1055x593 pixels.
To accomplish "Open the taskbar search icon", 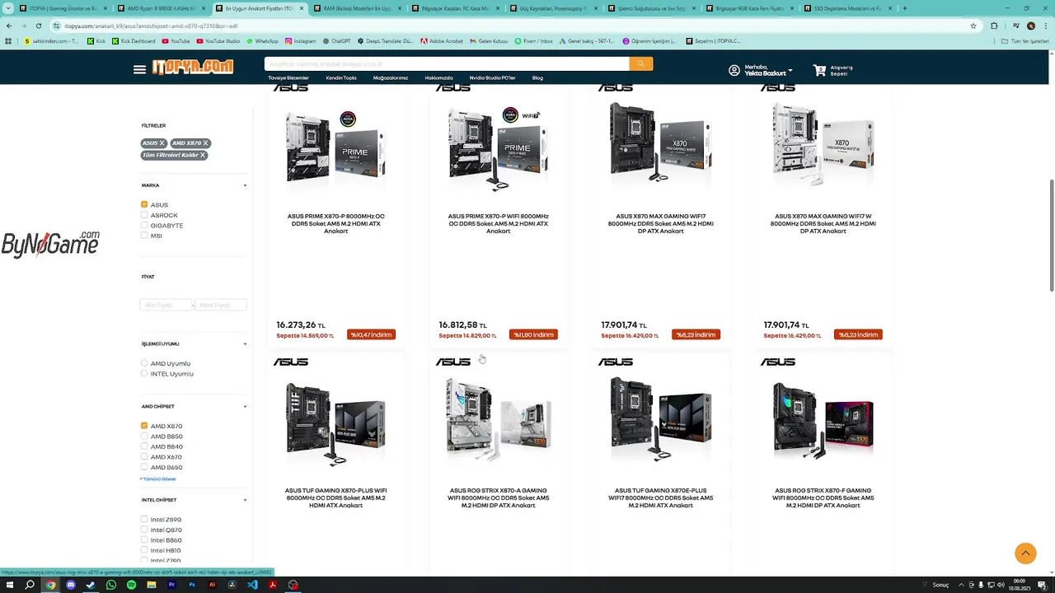I will pos(30,585).
